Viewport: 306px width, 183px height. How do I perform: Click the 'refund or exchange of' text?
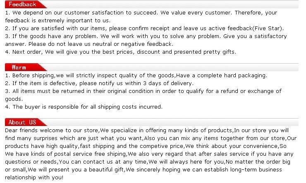(x=251, y=91)
